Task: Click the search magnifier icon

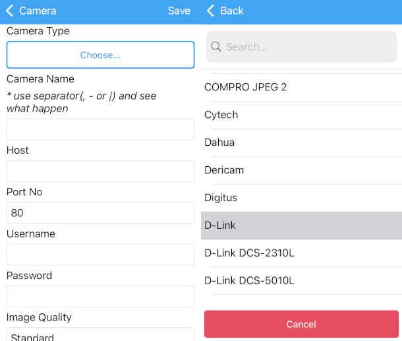Action: click(x=216, y=47)
